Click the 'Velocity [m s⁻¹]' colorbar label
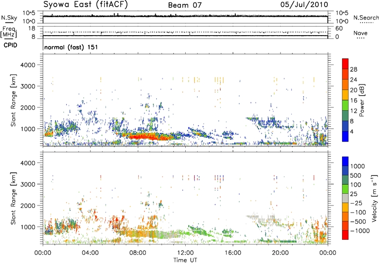The height and width of the screenshot is (263, 379). click(374, 198)
